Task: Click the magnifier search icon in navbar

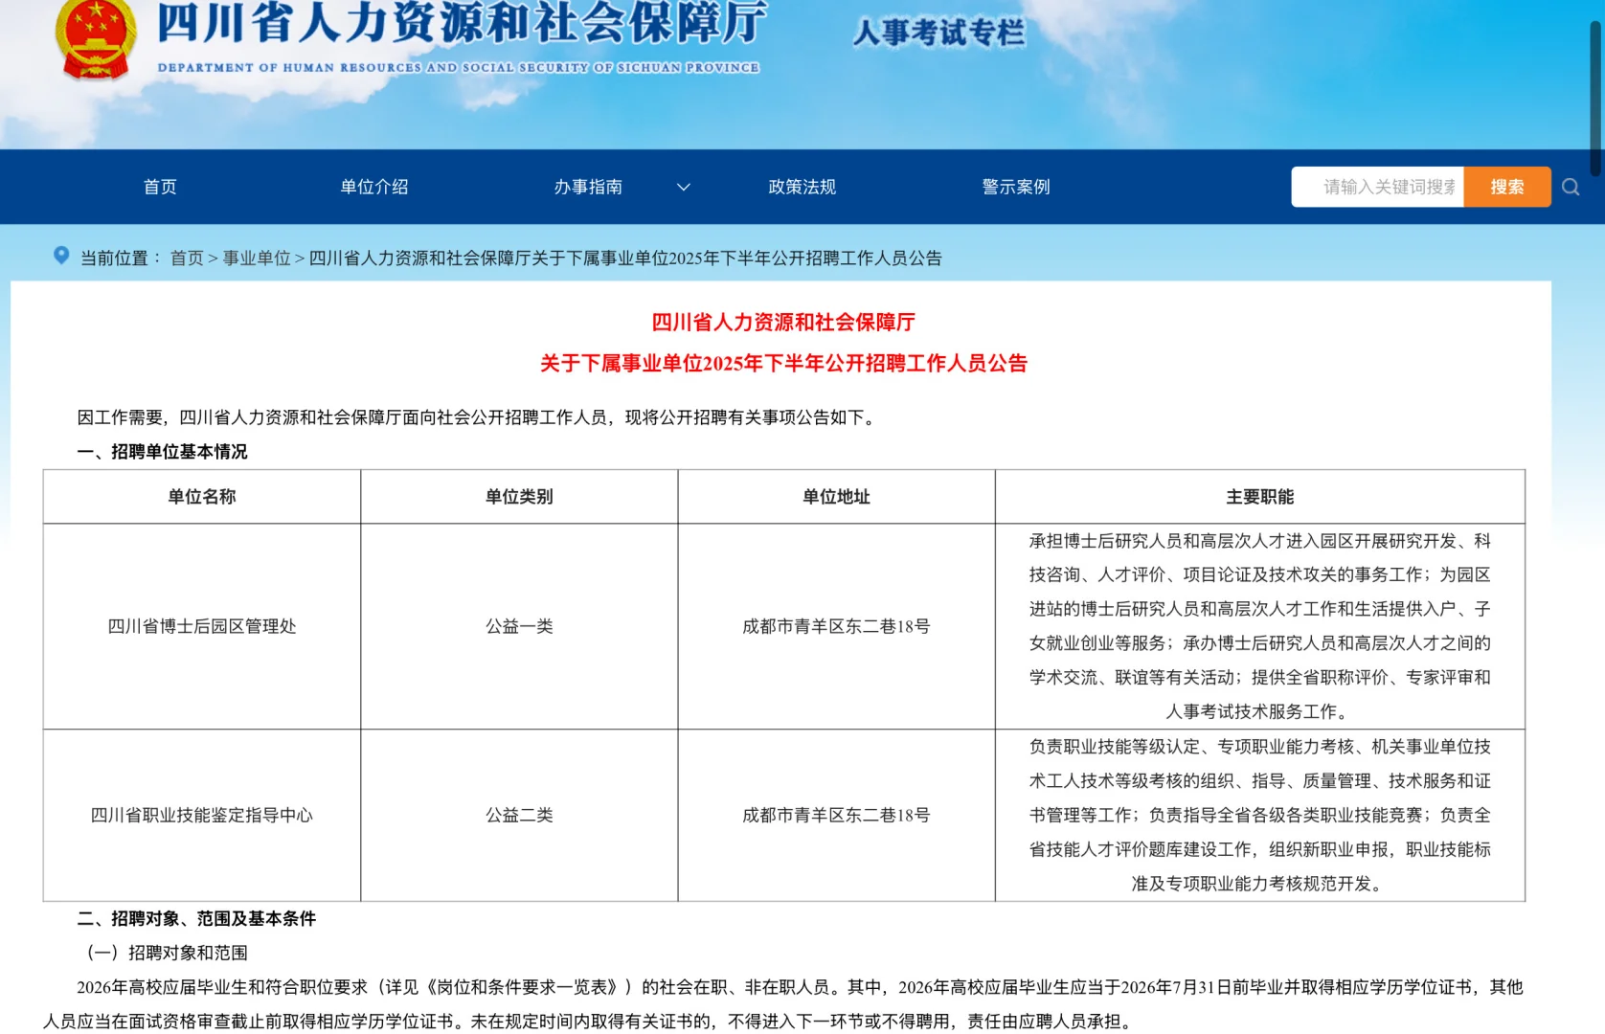Action: tap(1571, 187)
